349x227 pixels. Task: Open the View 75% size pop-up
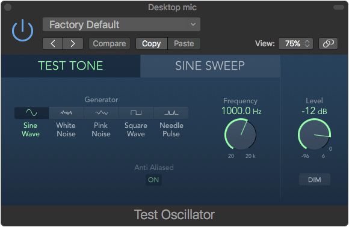point(295,43)
